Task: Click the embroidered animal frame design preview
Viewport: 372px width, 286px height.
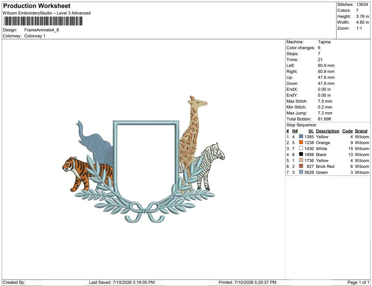Action: pos(144,159)
